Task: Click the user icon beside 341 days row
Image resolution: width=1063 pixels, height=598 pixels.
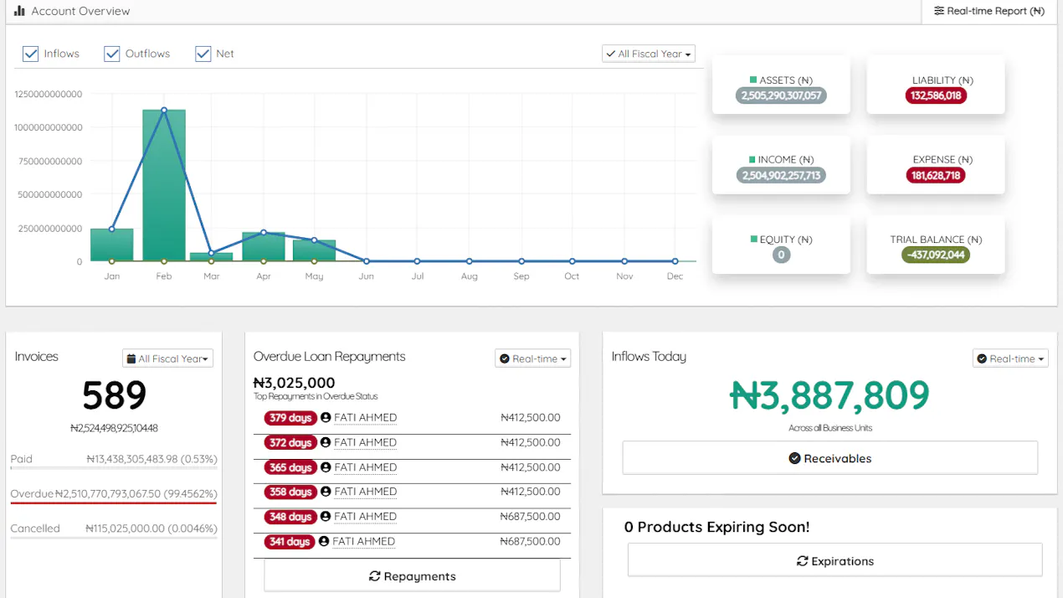Action: (325, 542)
